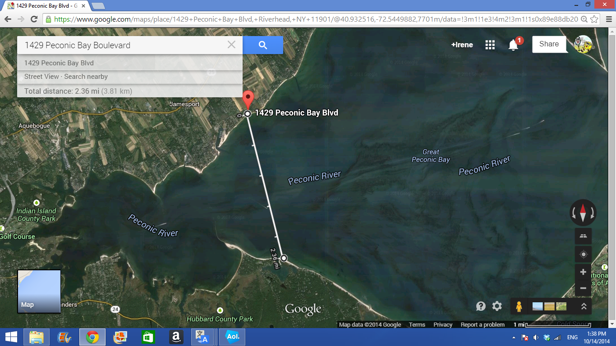
Task: Clear the search box with the X
Action: tap(231, 45)
